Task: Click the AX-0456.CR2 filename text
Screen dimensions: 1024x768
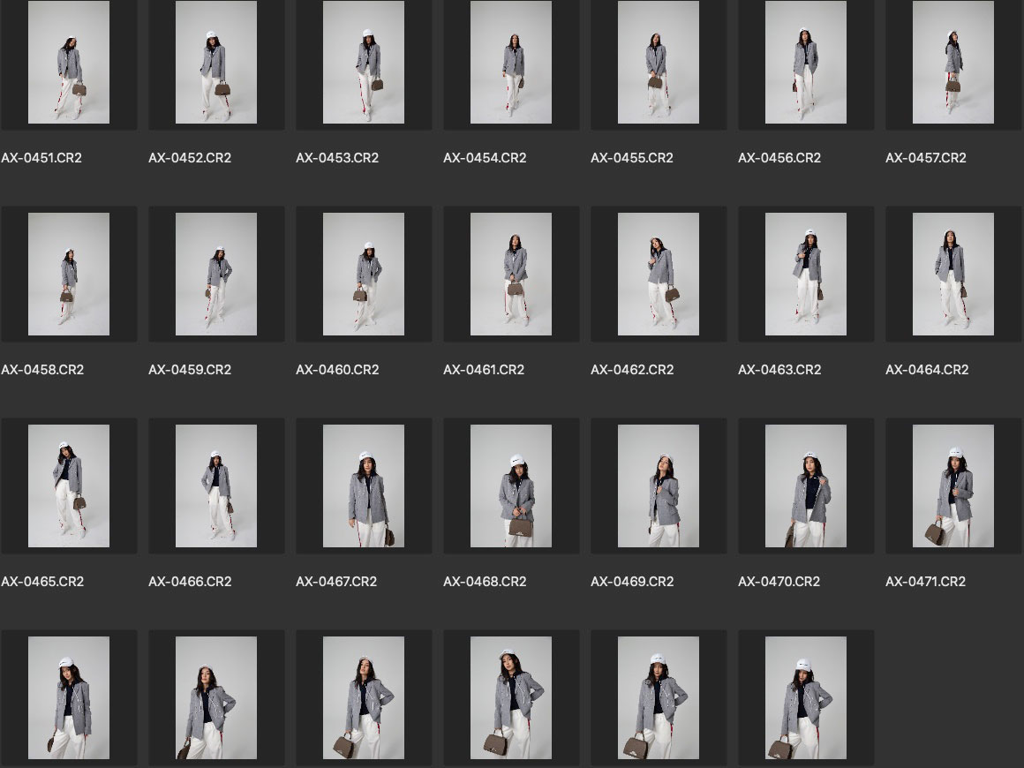Action: click(x=779, y=158)
